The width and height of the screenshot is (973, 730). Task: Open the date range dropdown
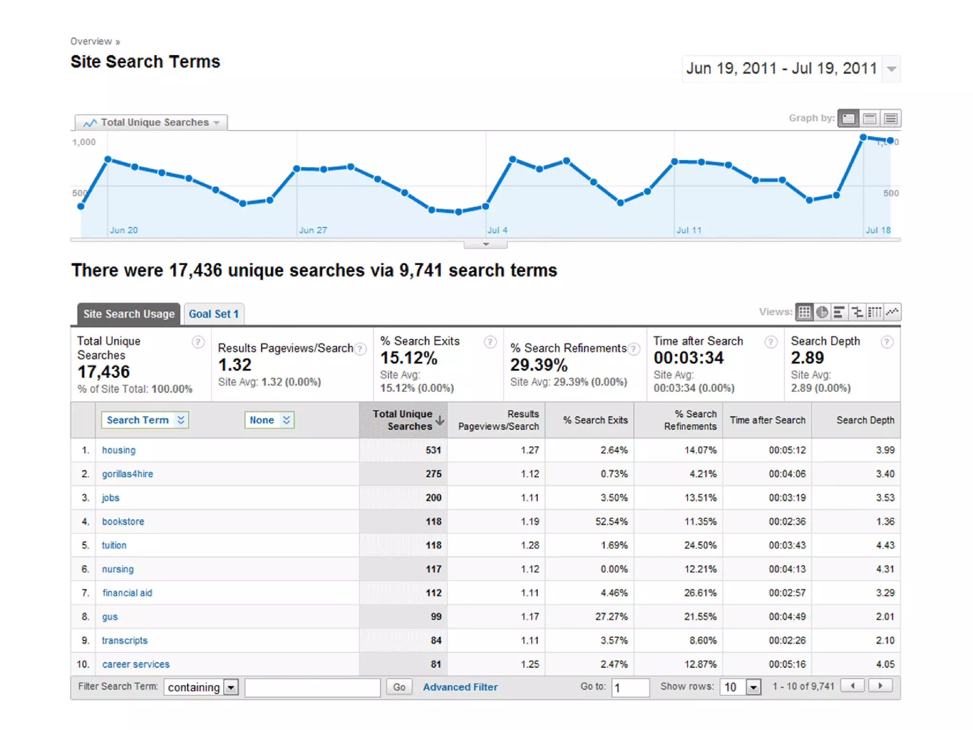(891, 69)
